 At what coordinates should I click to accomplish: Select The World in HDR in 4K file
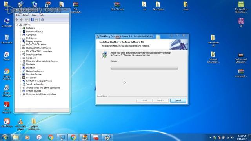pyautogui.click(x=241, y=7)
